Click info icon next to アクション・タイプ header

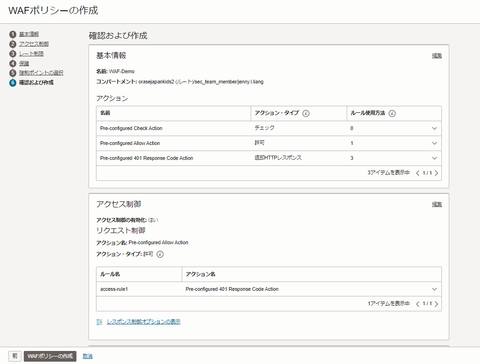point(306,113)
